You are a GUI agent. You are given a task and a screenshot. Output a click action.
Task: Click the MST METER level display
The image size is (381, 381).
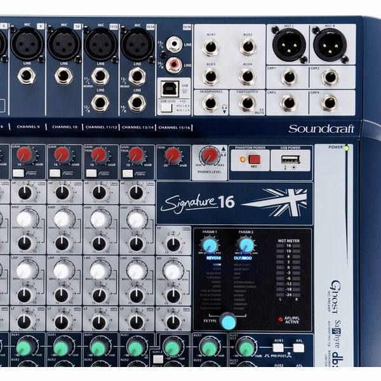click(288, 271)
